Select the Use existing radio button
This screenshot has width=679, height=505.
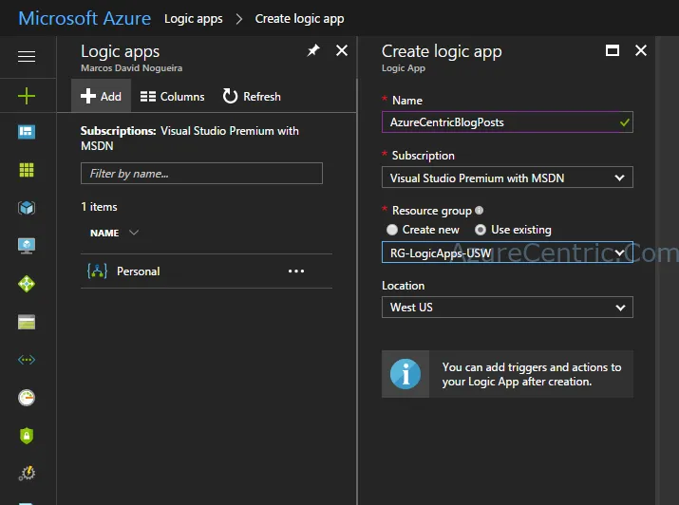[x=481, y=230]
